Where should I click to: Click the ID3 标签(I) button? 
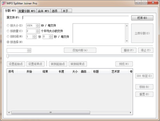tap(144, 76)
